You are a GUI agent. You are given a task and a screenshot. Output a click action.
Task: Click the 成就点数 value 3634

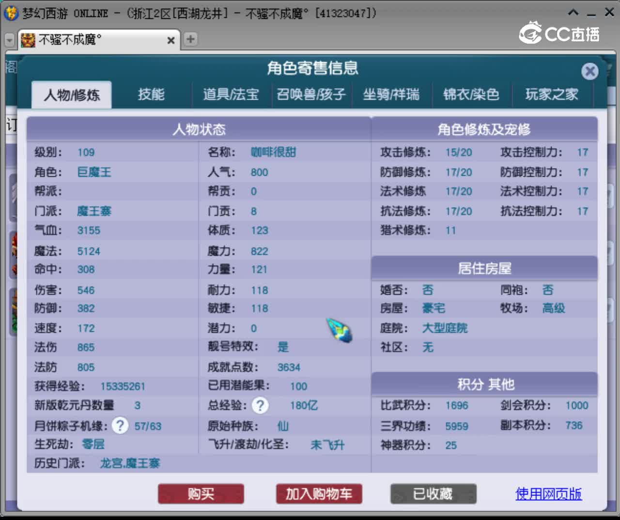pos(289,367)
